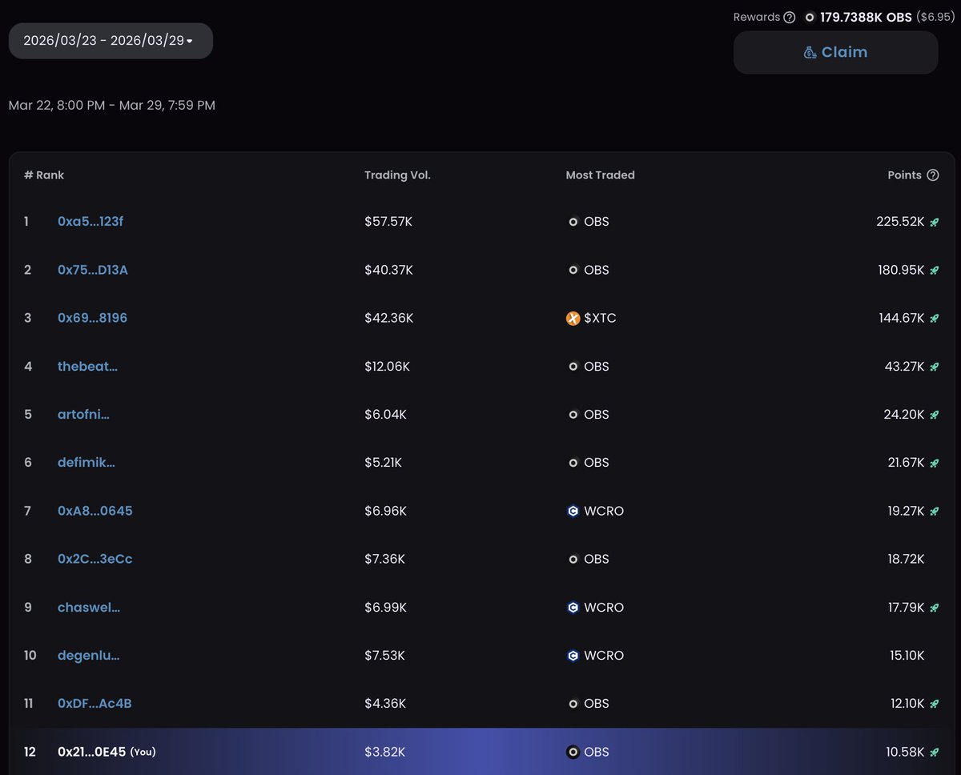This screenshot has width=961, height=775.
Task: Open wallet address 0xA8...0645
Action: (95, 510)
